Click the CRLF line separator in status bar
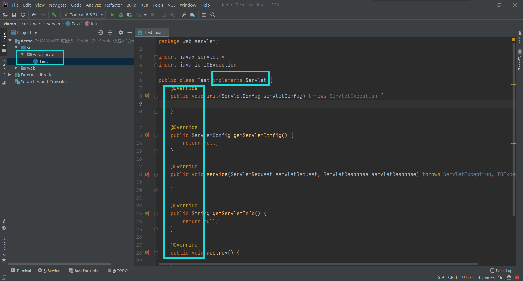The height and width of the screenshot is (281, 523). point(453,277)
